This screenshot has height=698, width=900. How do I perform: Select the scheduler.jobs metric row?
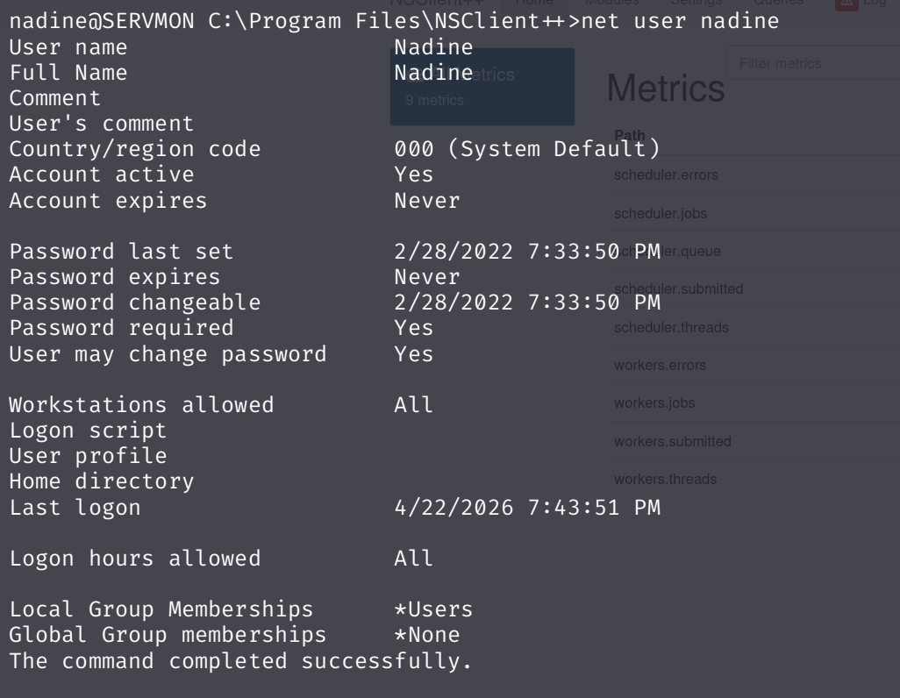pyautogui.click(x=661, y=213)
